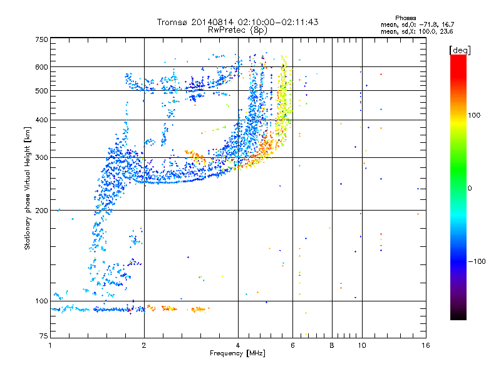Click the x-axis tick label '4'
The height and width of the screenshot is (376, 501).
238,345
